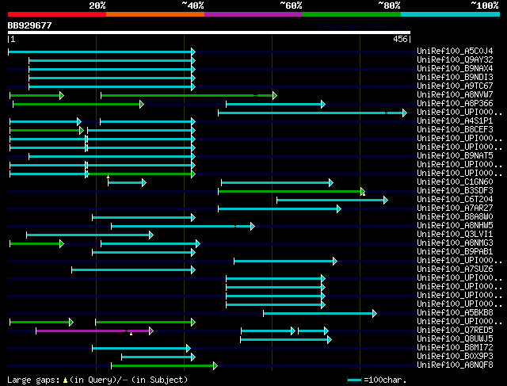Click the cyan alignment bar in the C6T204 row
Screen dimensions: 507x386
click(x=332, y=201)
